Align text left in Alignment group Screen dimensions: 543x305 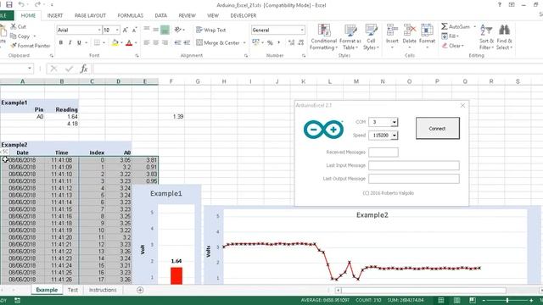point(147,42)
